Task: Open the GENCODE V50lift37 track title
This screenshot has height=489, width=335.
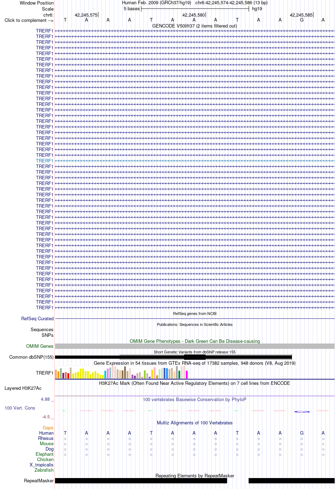Action: coord(195,26)
